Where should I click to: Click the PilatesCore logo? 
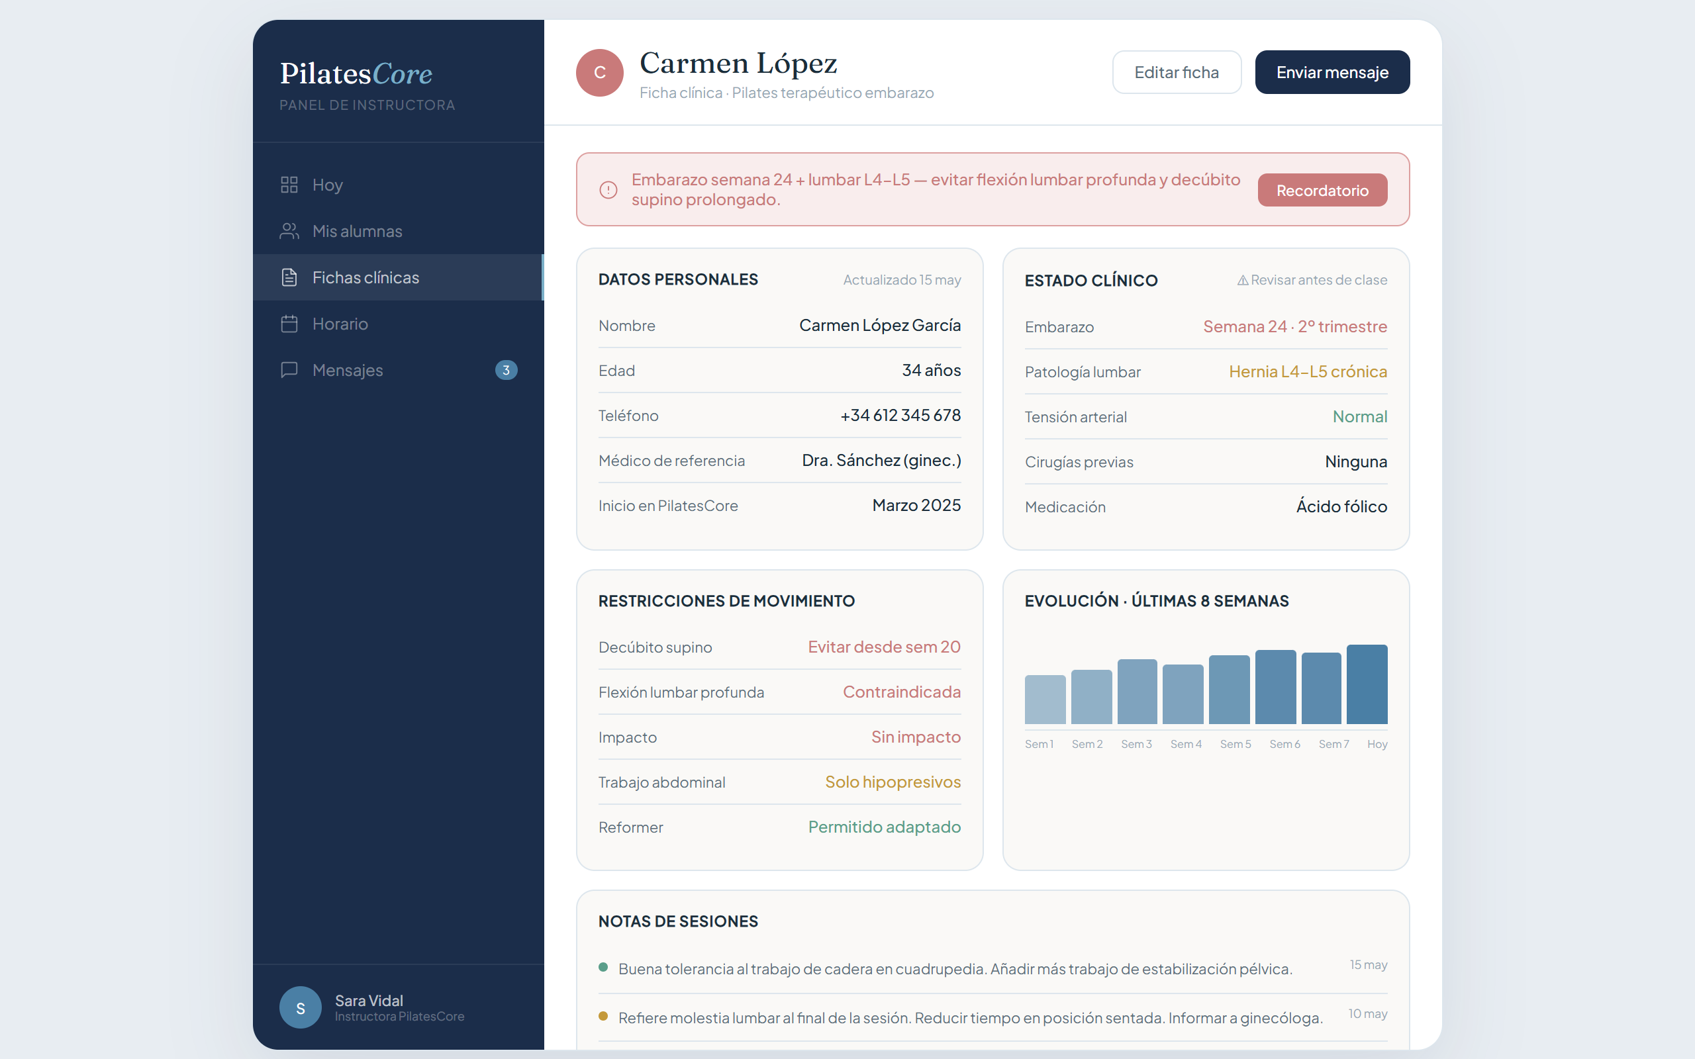tap(356, 73)
